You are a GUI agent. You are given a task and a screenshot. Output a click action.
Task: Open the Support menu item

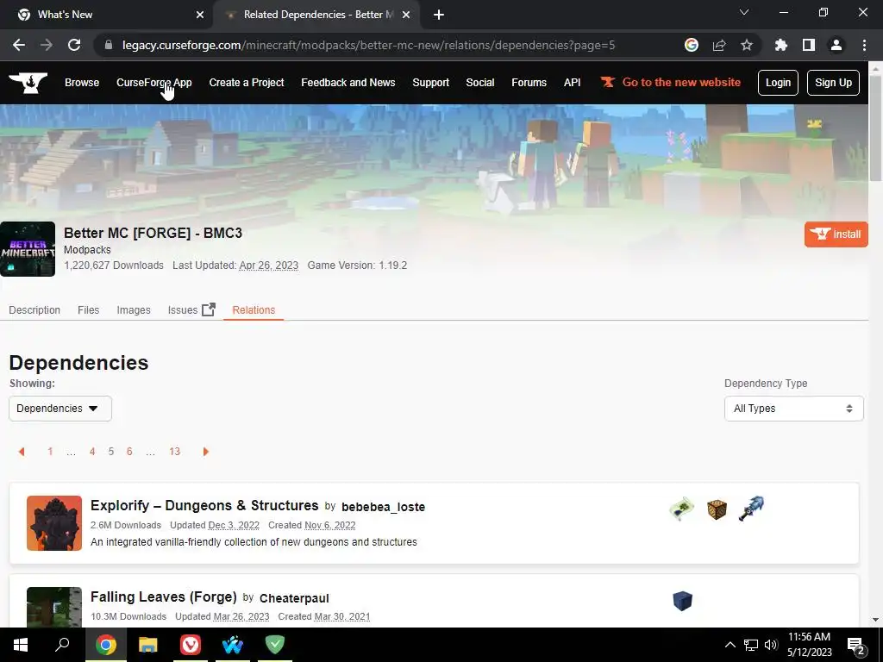pos(431,83)
